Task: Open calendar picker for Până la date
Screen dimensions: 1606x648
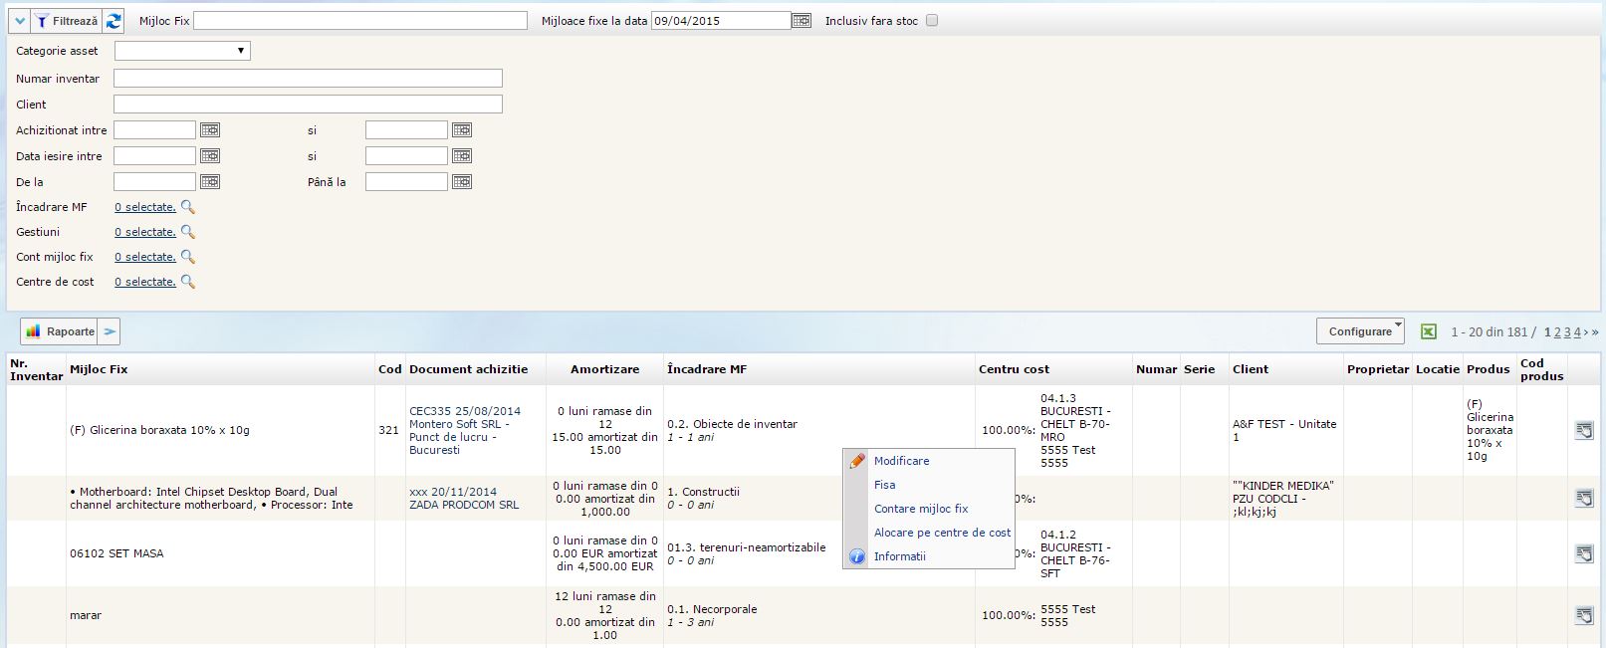Action: pos(461,182)
